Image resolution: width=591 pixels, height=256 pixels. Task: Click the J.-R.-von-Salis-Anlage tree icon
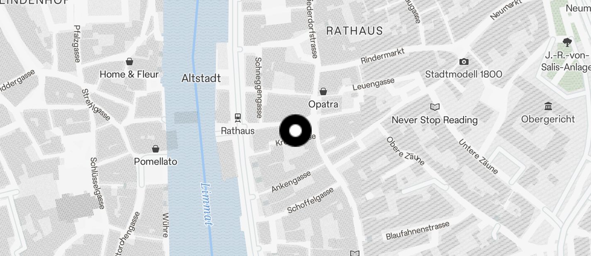[567, 42]
